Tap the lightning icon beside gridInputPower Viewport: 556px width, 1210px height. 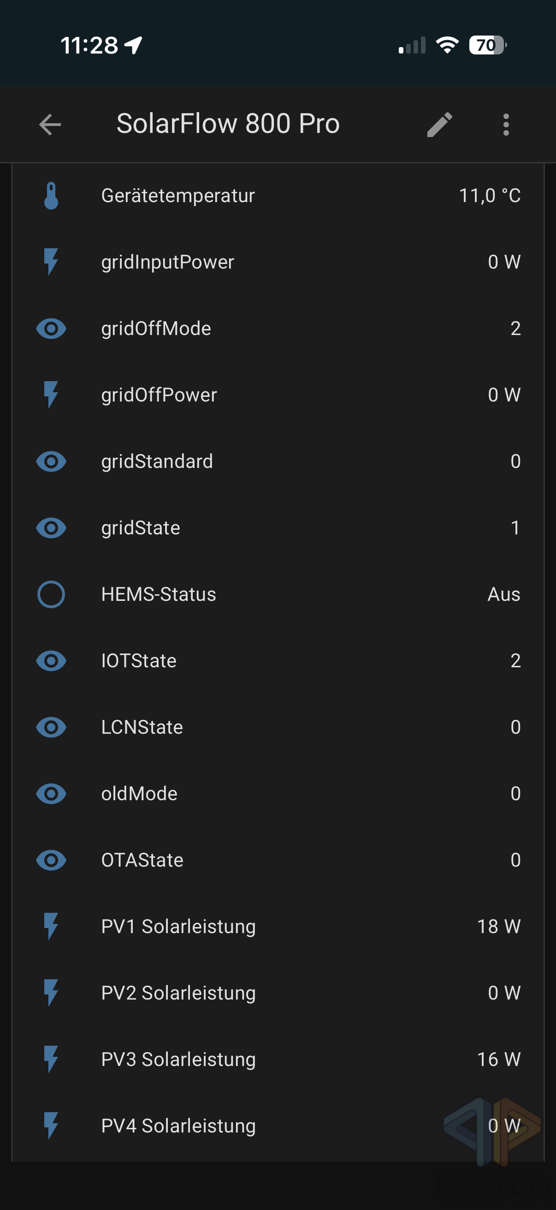point(51,262)
